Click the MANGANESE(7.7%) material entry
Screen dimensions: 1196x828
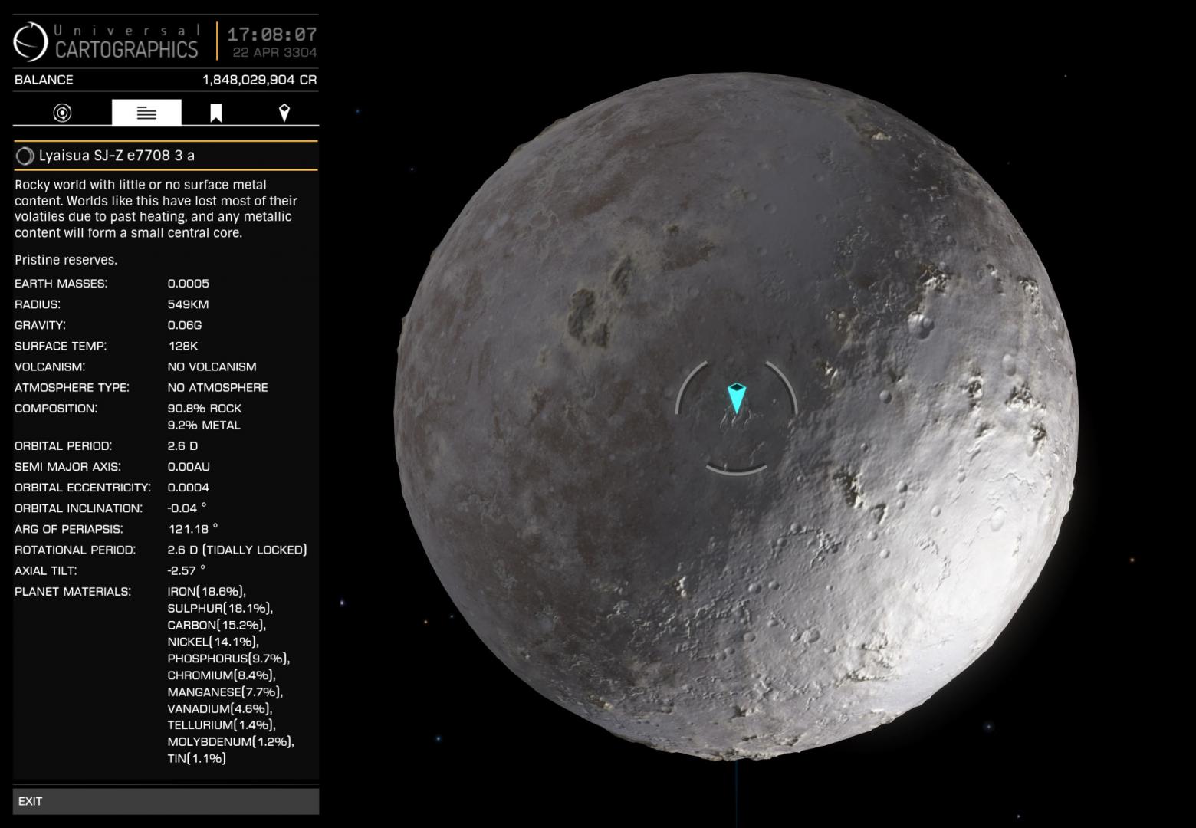click(225, 692)
